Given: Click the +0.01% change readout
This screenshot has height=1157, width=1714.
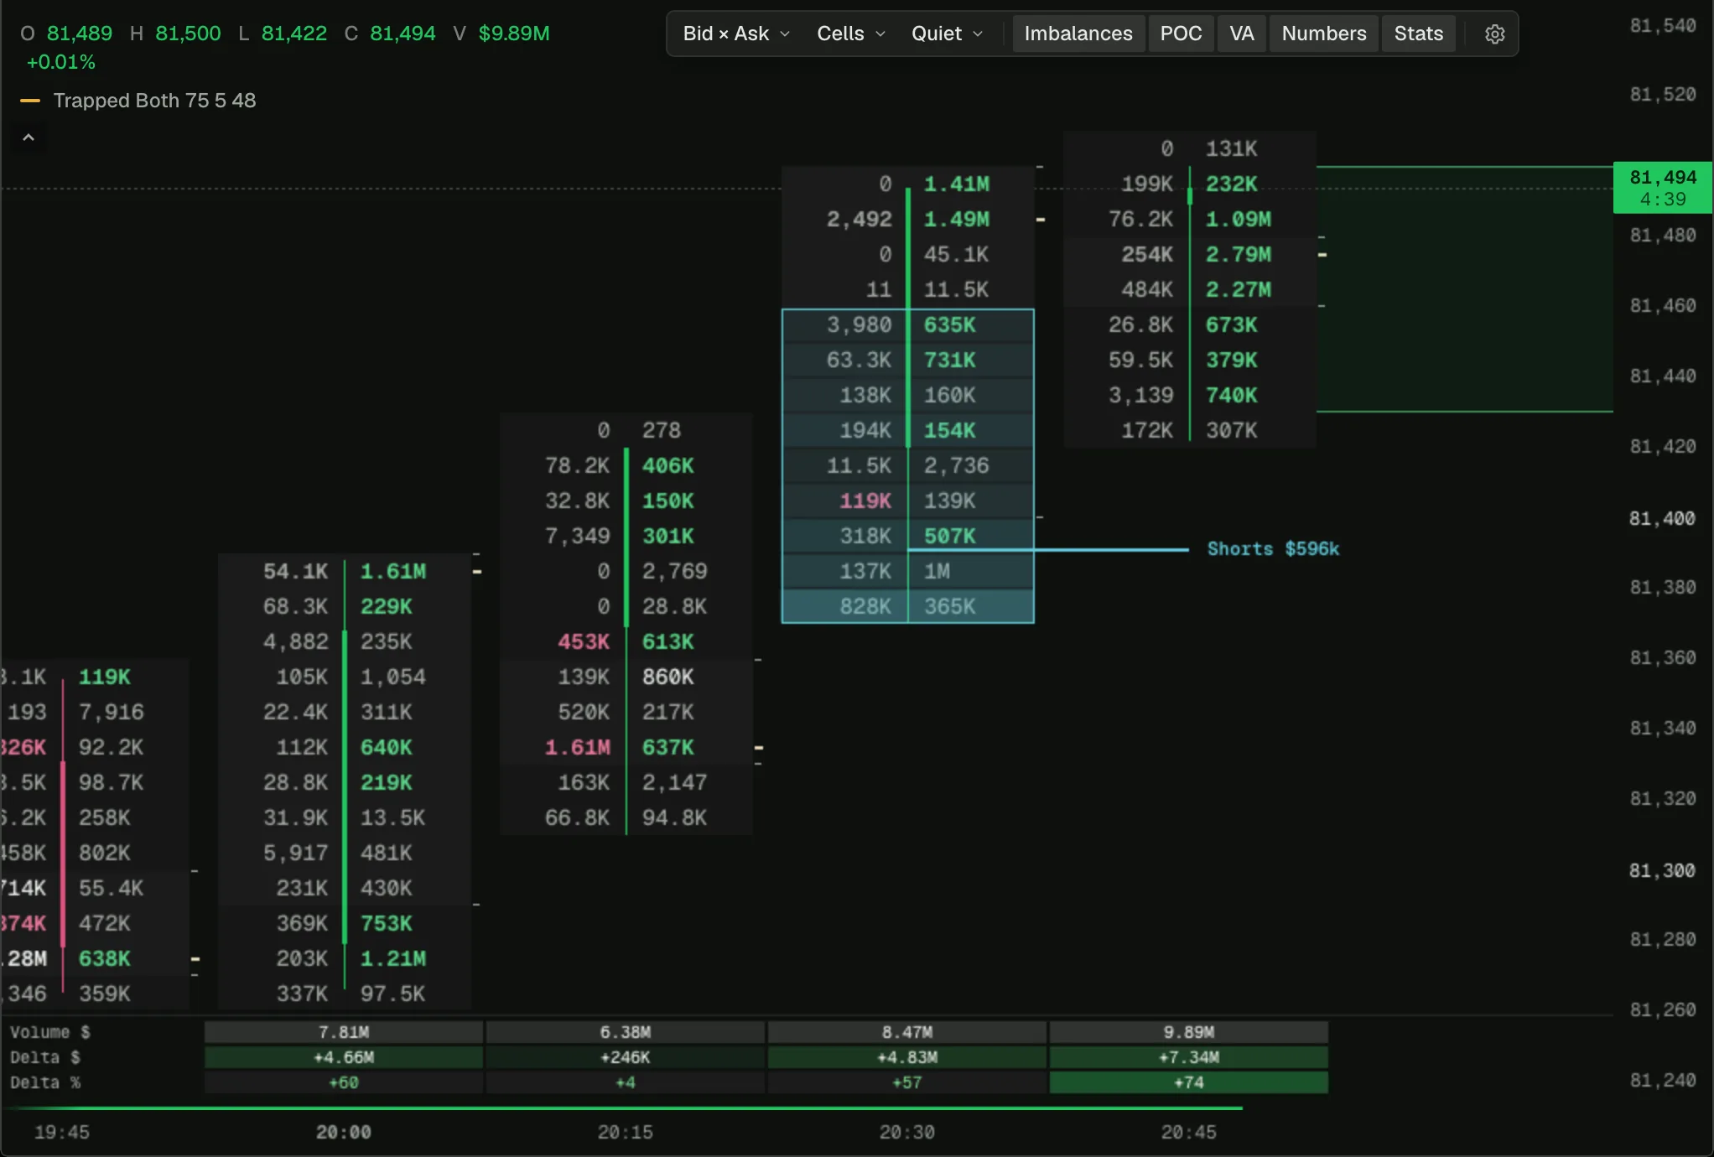Looking at the screenshot, I should click(61, 62).
